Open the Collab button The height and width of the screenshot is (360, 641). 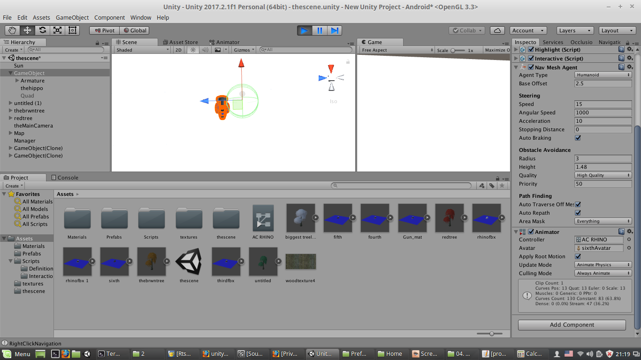[467, 30]
